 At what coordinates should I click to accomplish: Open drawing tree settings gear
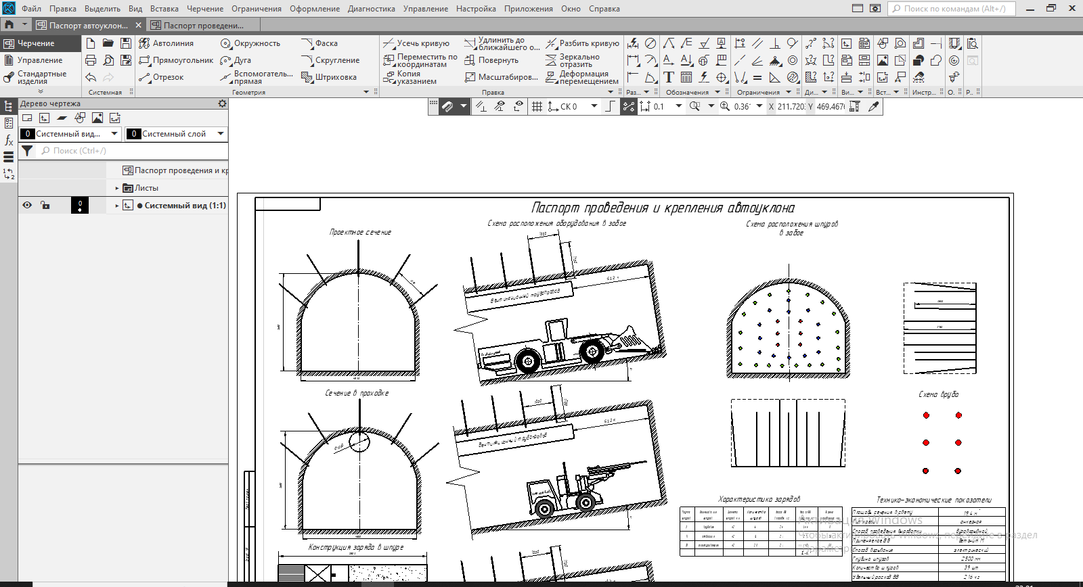[x=222, y=103]
